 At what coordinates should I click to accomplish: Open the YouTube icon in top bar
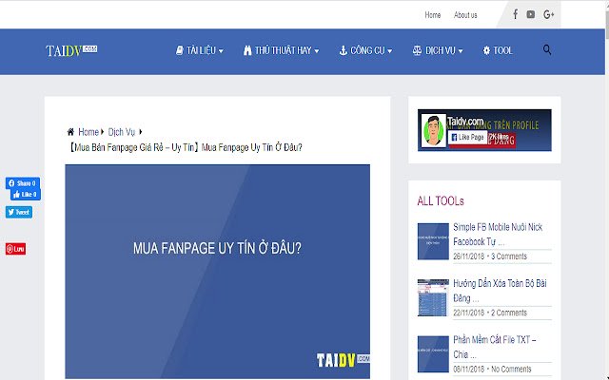click(531, 15)
